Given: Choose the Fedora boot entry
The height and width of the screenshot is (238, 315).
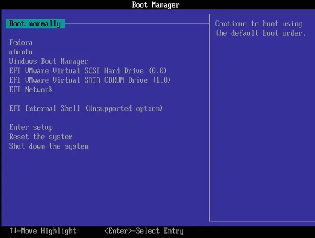Looking at the screenshot, I should [21, 43].
